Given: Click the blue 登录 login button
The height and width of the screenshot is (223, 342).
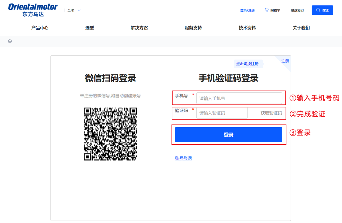Looking at the screenshot, I should coord(228,134).
